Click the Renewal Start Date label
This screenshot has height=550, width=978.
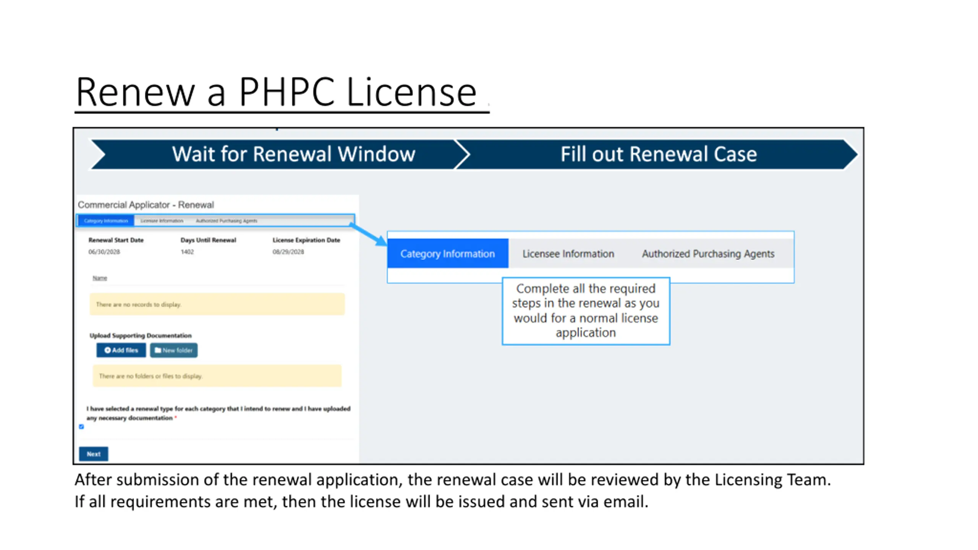click(116, 240)
